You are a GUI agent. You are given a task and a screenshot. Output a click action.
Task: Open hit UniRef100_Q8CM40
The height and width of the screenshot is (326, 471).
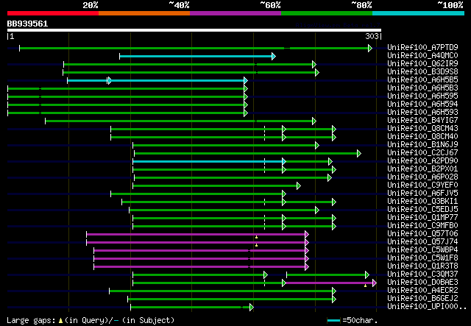click(422, 136)
